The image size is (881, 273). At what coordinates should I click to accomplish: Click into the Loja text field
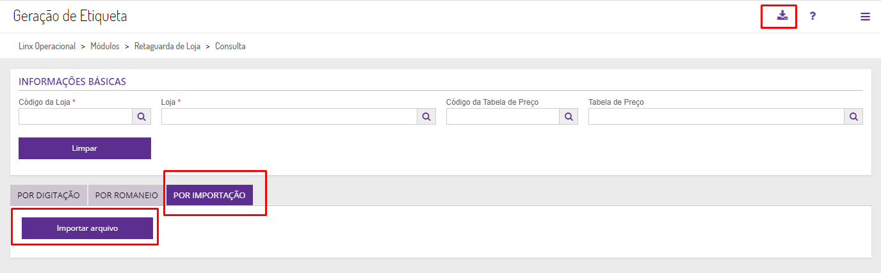pos(289,116)
